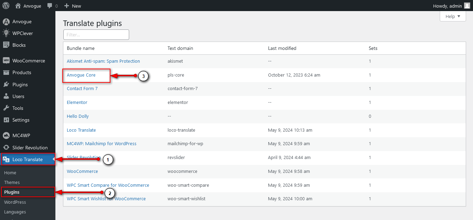Image resolution: width=473 pixels, height=220 pixels.
Task: Click the WooCommerce sidebar icon
Action: 6,61
